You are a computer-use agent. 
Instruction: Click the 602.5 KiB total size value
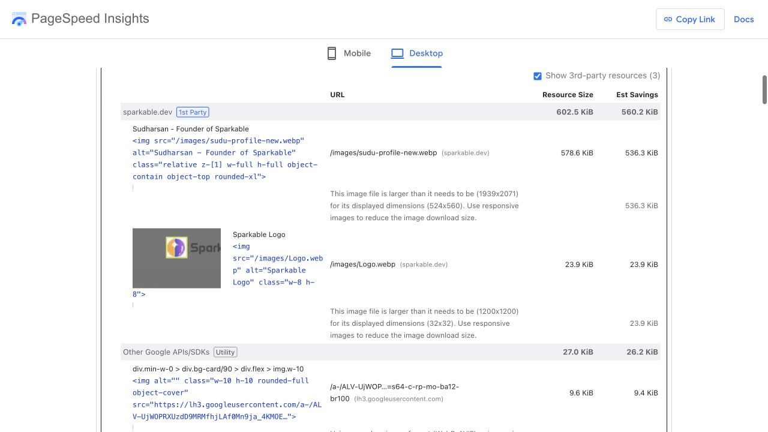574,112
